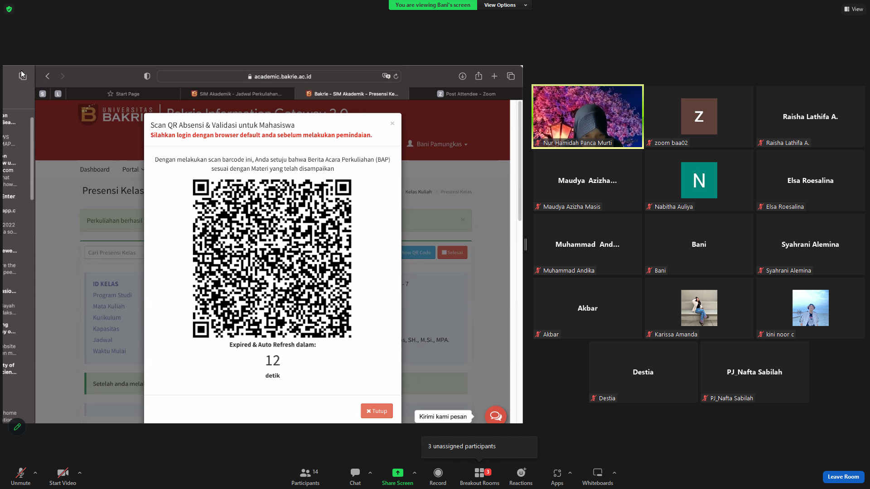
Task: Expand chat options arrow
Action: click(x=370, y=473)
